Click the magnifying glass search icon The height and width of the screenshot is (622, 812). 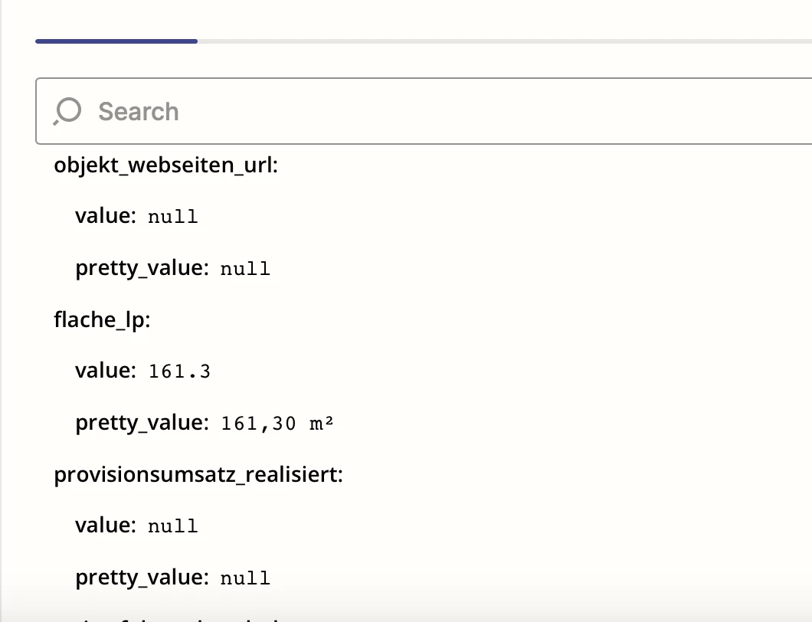[x=67, y=111]
